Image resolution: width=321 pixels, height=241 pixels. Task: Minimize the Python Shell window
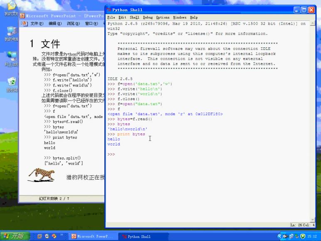point(296,10)
